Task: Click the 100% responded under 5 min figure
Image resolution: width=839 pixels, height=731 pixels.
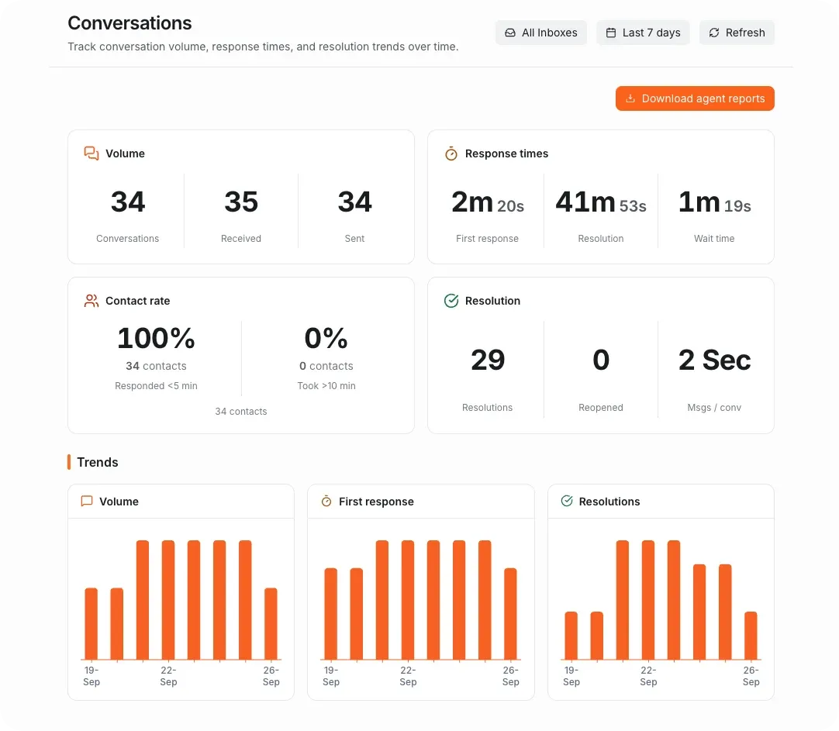Action: click(156, 339)
